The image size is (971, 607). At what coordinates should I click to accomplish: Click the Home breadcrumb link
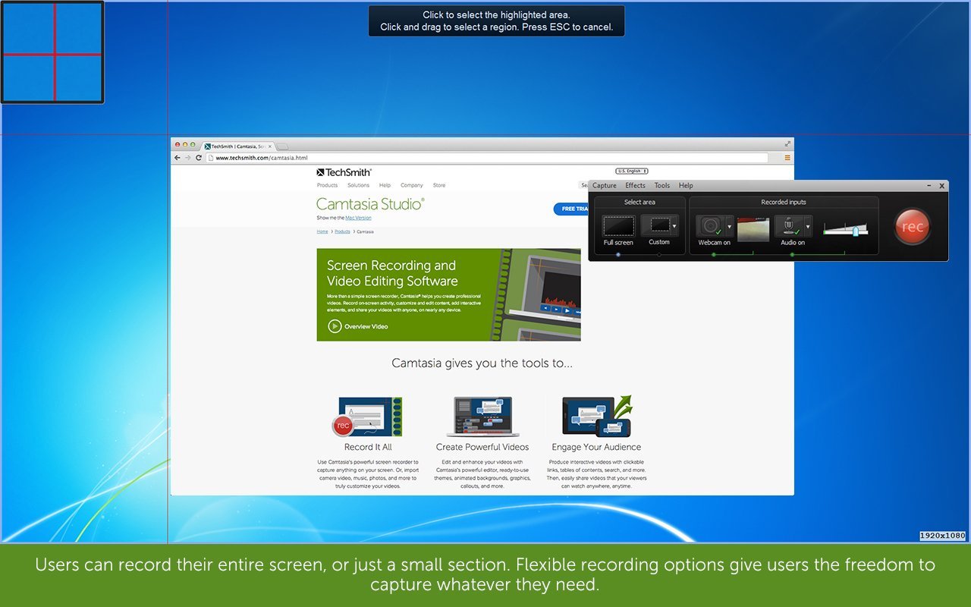coord(322,231)
